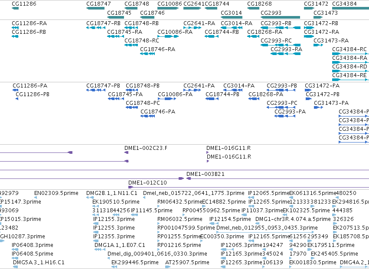Click the CG3014-RA transcript label
The image size is (369, 269).
pos(236,23)
